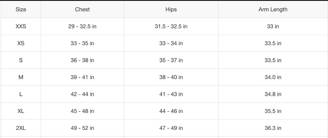The height and width of the screenshot is (138, 328).
Task: Click the 2XL size label
Action: point(21,128)
